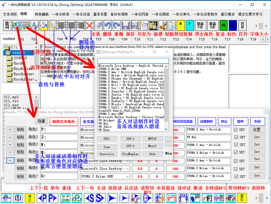
Task: Click the red X delete icon
Action: pos(89,25)
